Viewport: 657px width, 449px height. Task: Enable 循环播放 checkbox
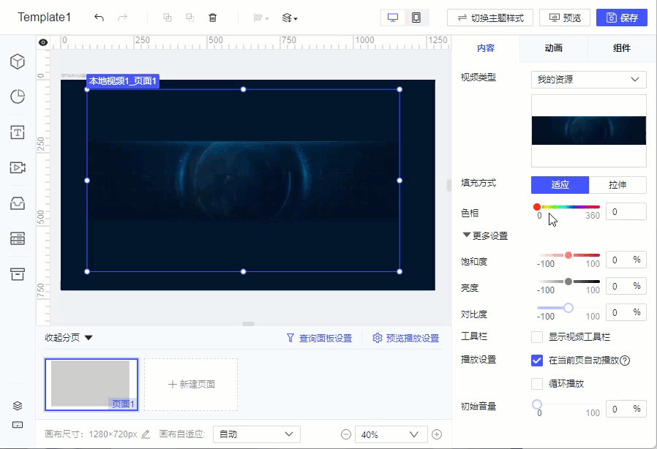coord(537,384)
